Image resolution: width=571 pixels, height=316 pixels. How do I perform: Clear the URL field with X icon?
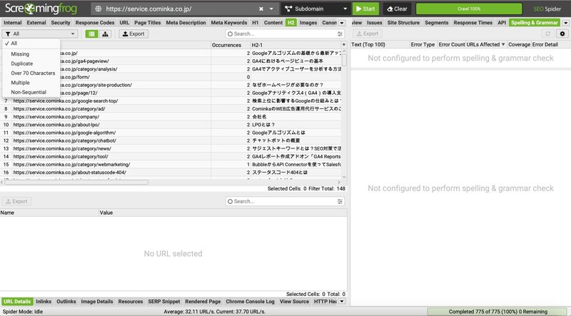(261, 9)
